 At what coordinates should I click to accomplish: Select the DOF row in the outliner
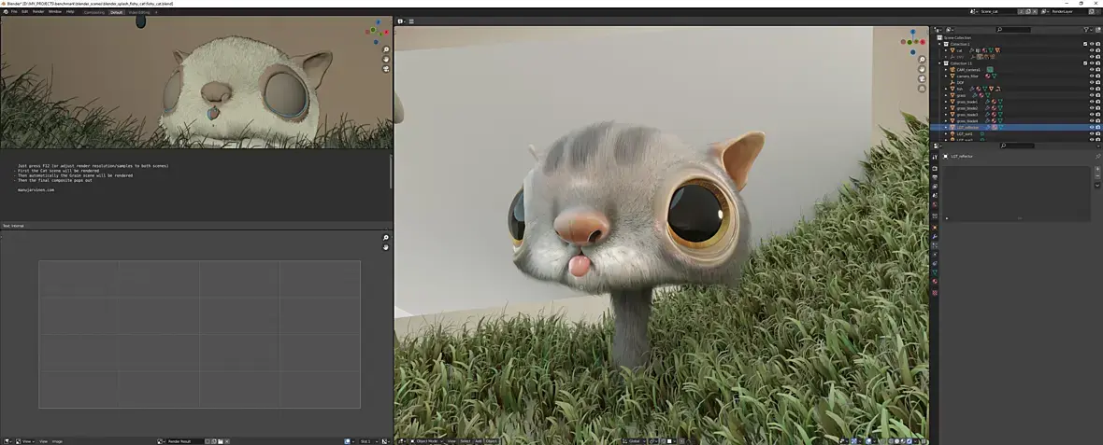pyautogui.click(x=1016, y=82)
